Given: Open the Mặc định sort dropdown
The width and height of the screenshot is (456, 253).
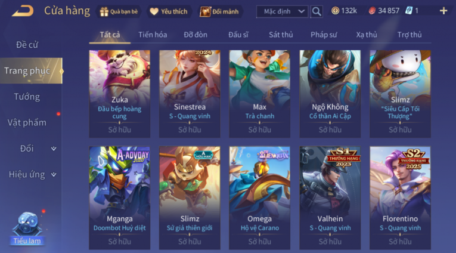Looking at the screenshot, I should (282, 12).
